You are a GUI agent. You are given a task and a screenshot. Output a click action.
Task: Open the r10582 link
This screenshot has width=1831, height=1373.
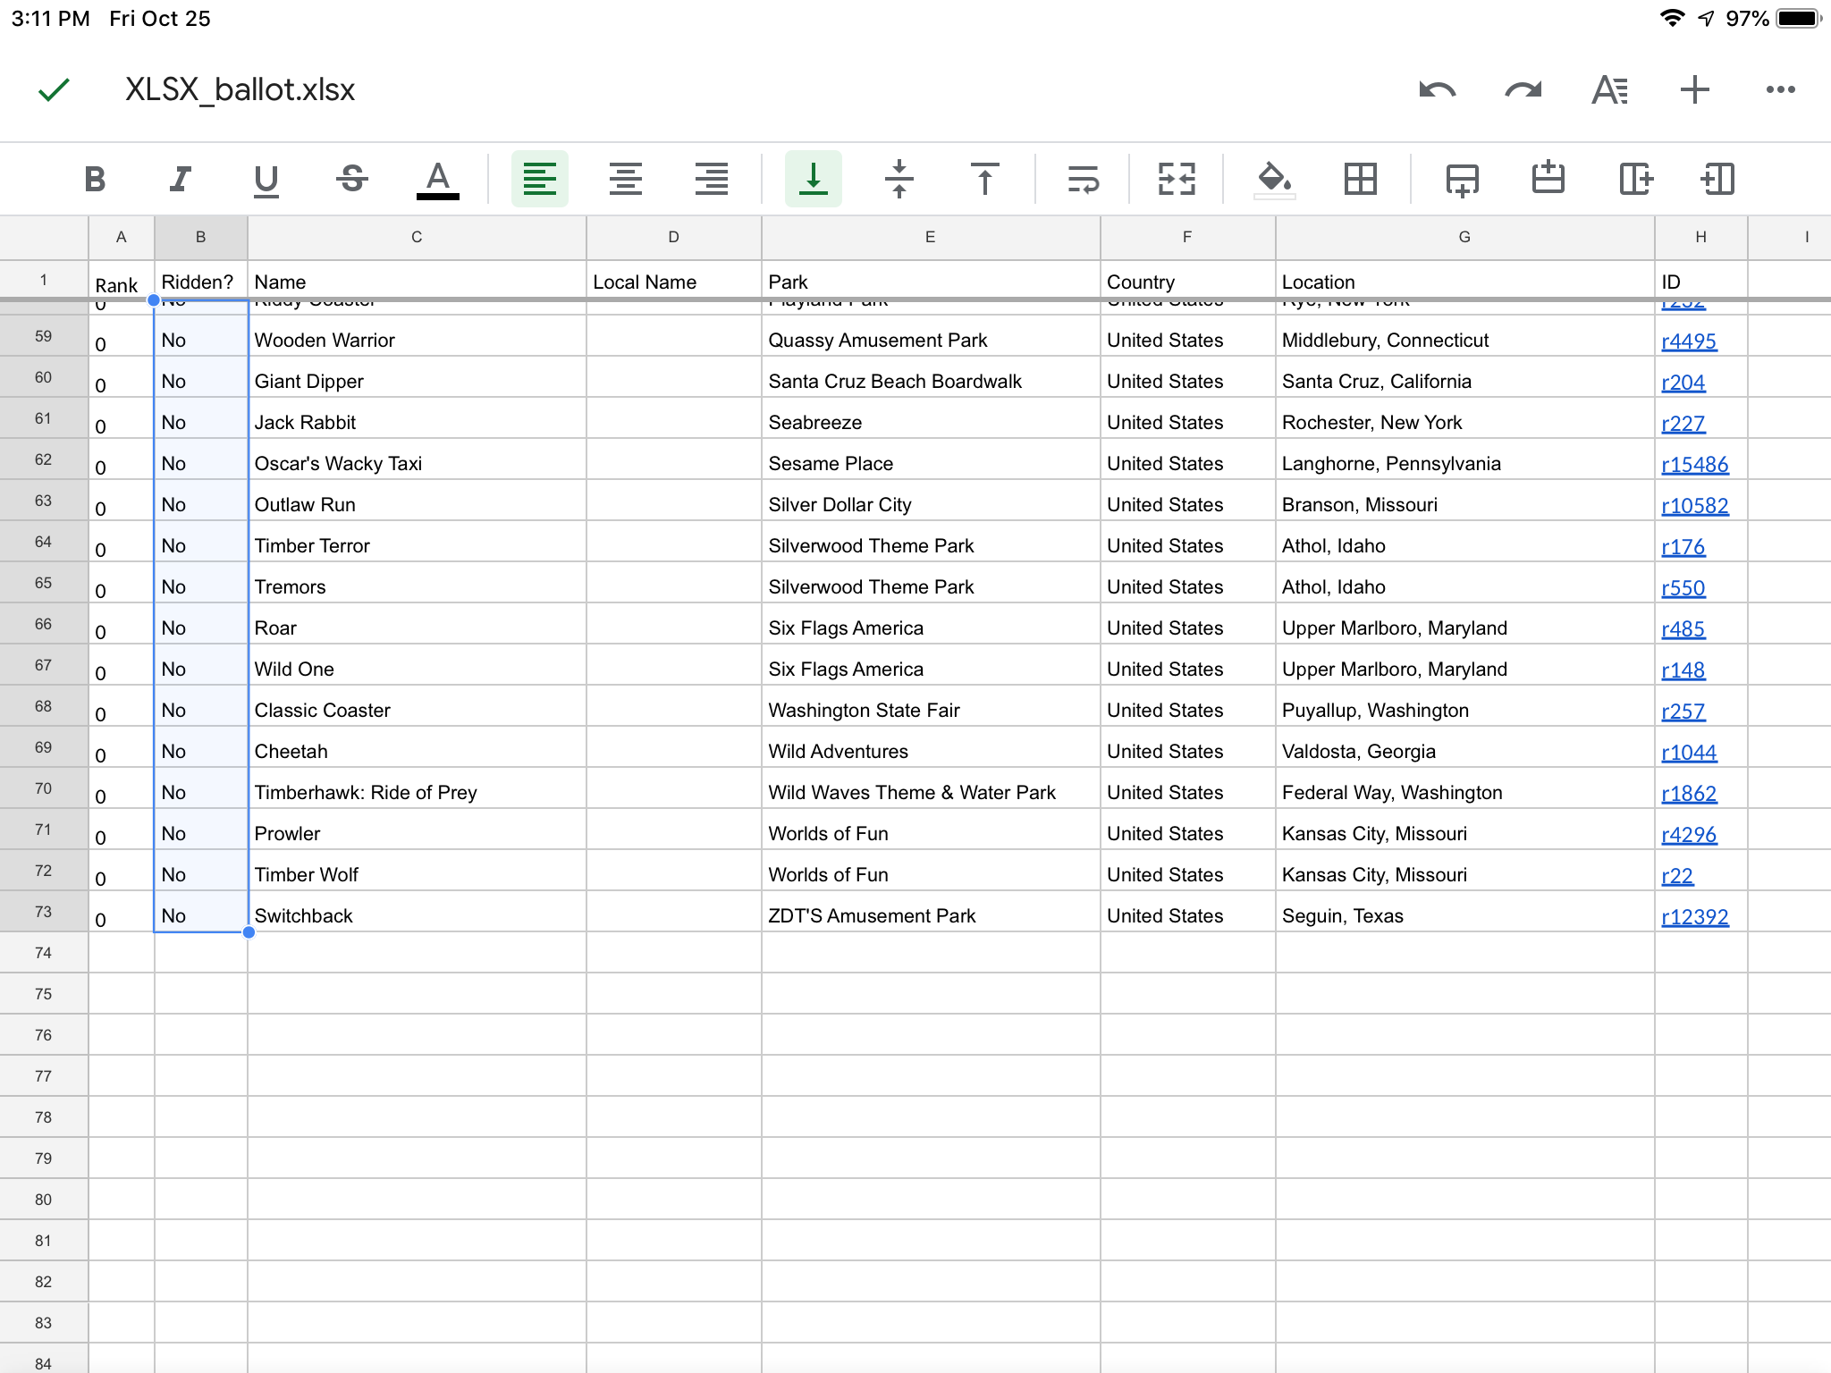tap(1695, 506)
